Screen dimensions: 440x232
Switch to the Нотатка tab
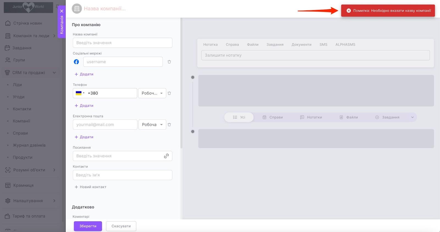click(x=210, y=44)
